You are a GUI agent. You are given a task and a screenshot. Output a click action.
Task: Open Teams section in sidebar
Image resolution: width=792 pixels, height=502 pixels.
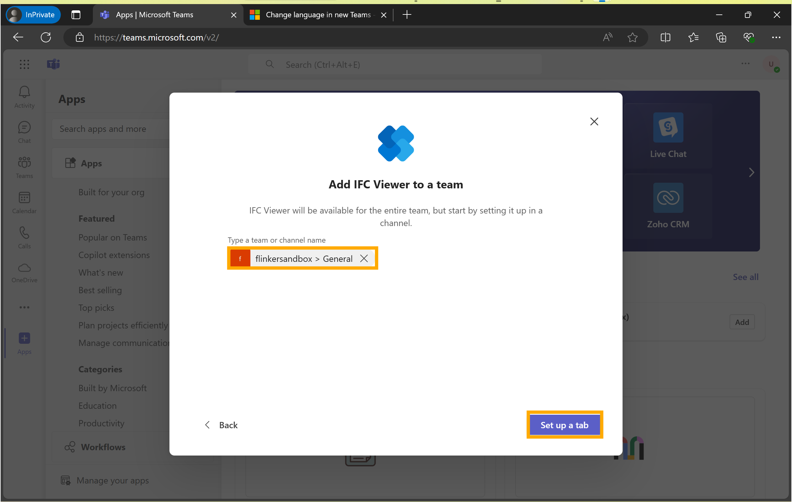[x=24, y=167]
